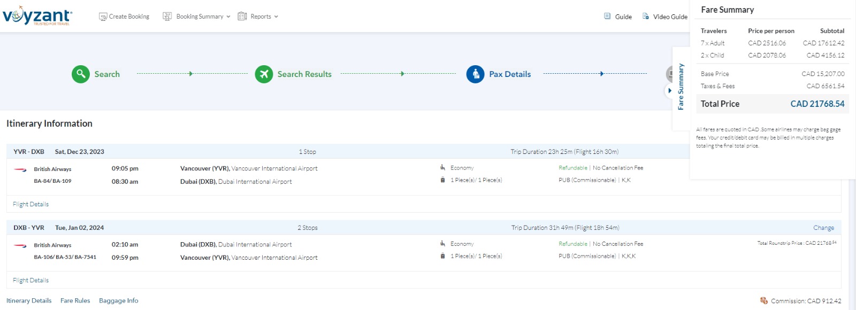Click the Guide icon in header
Viewport: 856px width, 310px height.
pos(607,17)
